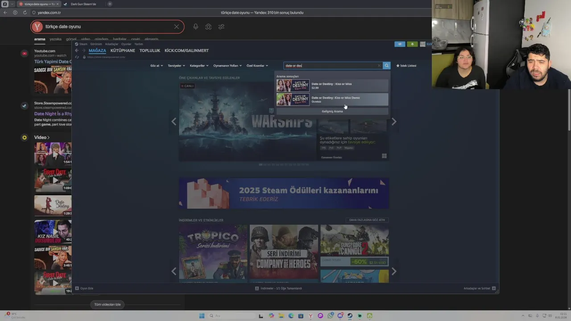Go forward with Steam's forward arrow
Screen dimensions: 571x321
[x=83, y=50]
